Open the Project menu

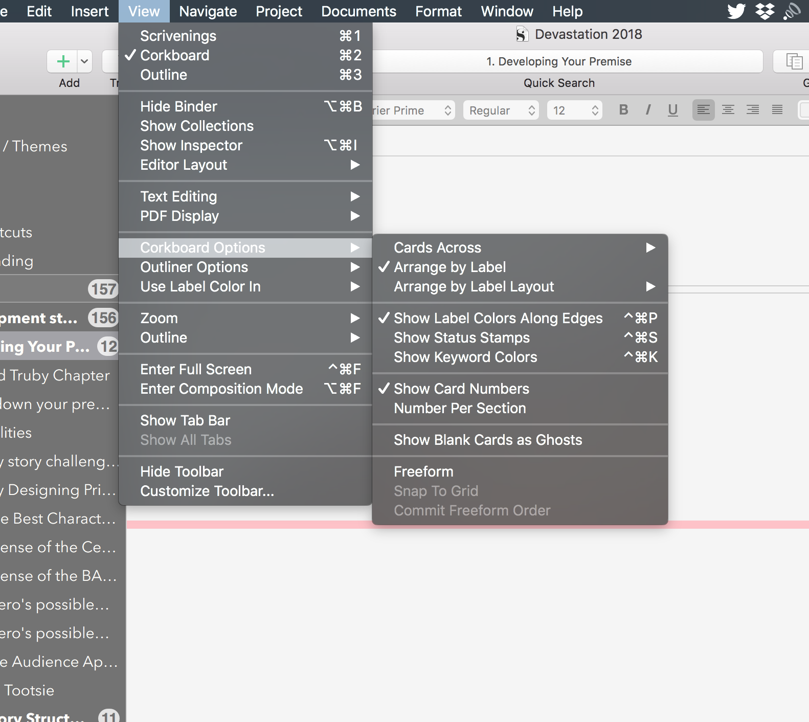pyautogui.click(x=279, y=11)
